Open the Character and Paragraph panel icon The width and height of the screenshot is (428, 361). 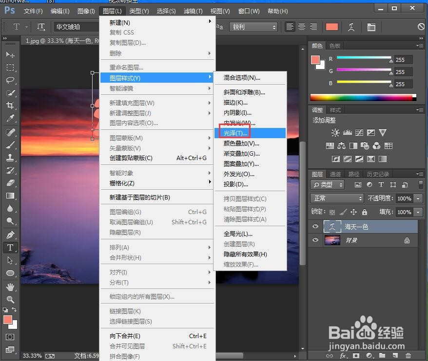(371, 27)
